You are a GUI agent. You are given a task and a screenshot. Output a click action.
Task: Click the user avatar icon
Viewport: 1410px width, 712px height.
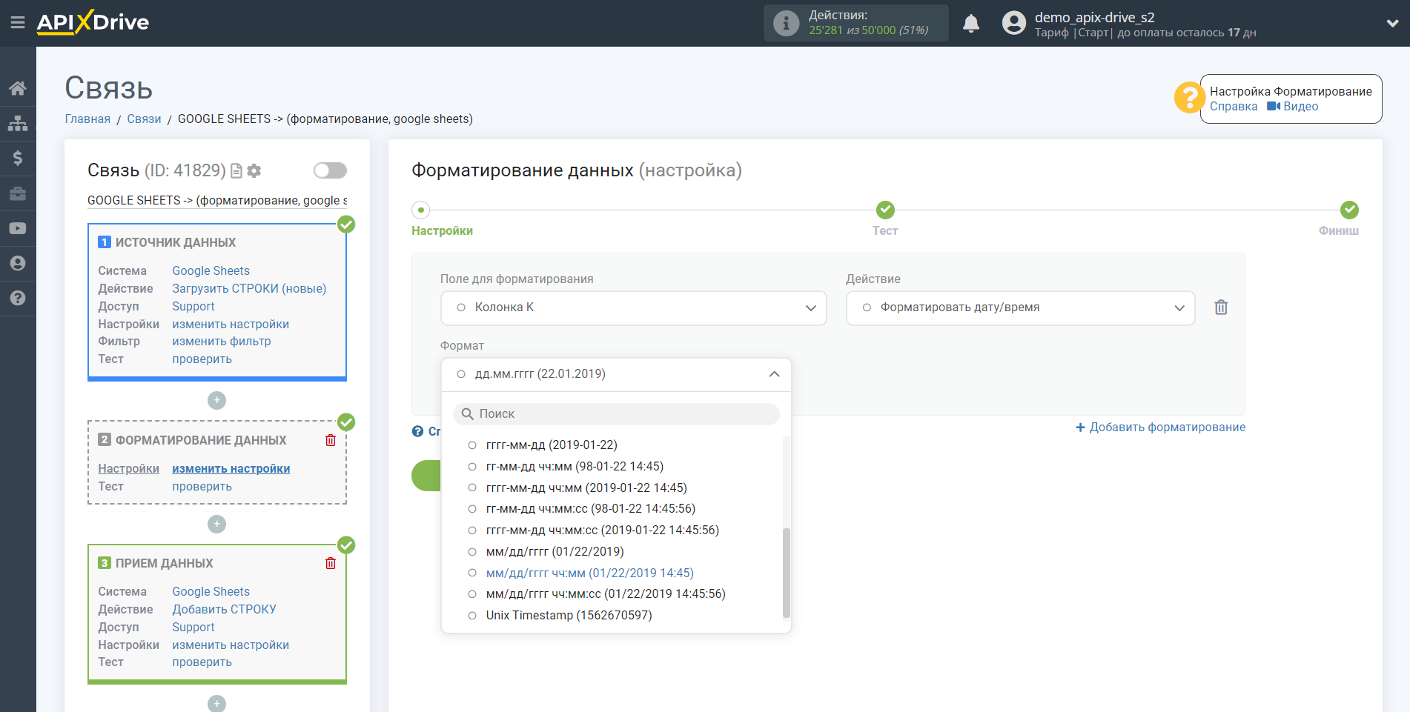pyautogui.click(x=1013, y=23)
